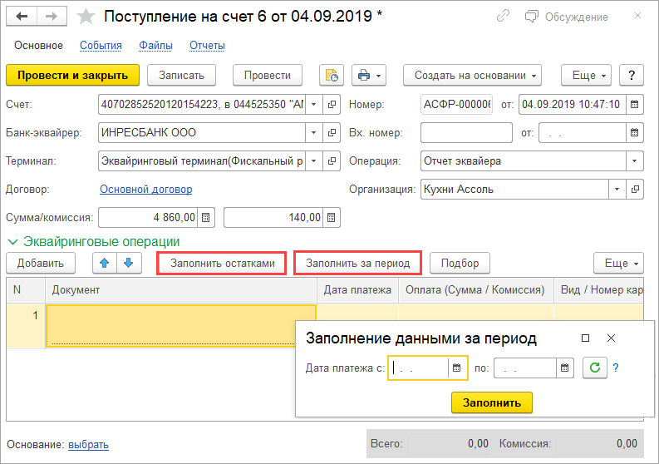Click Заполнить остатками button
This screenshot has height=464, width=659.
(222, 263)
